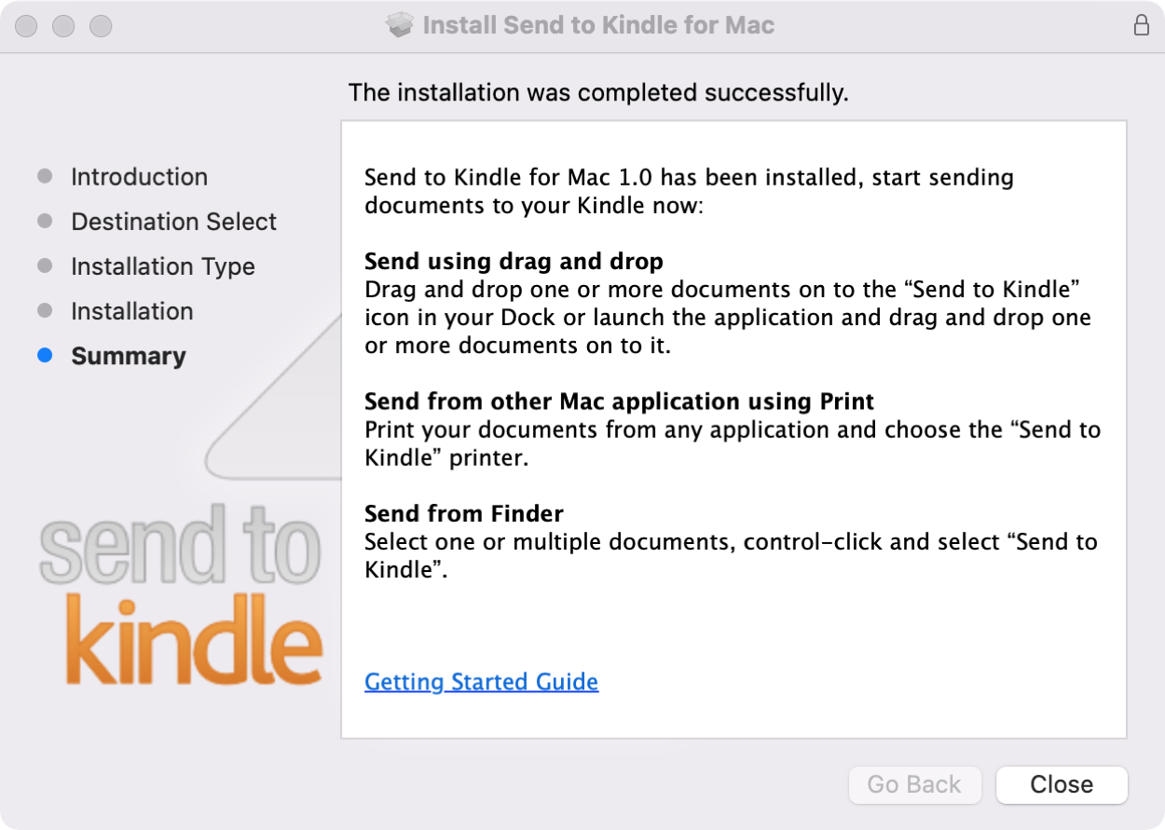Click the Send from other Mac application heading

point(619,401)
